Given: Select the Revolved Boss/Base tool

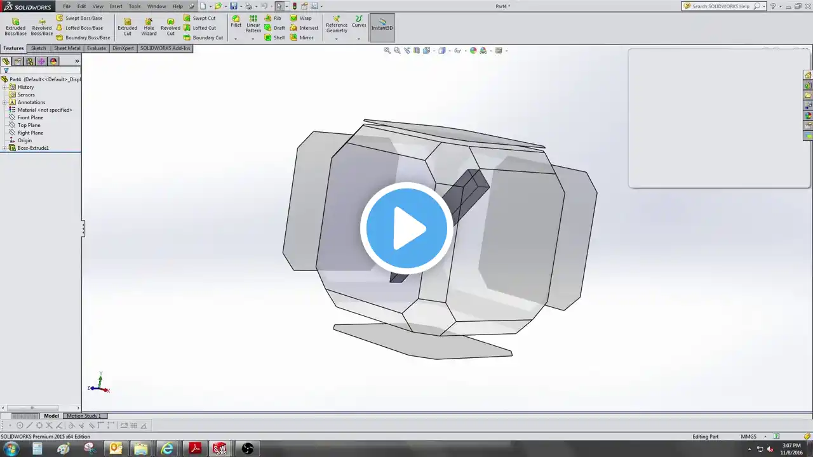Looking at the screenshot, I should [42, 27].
